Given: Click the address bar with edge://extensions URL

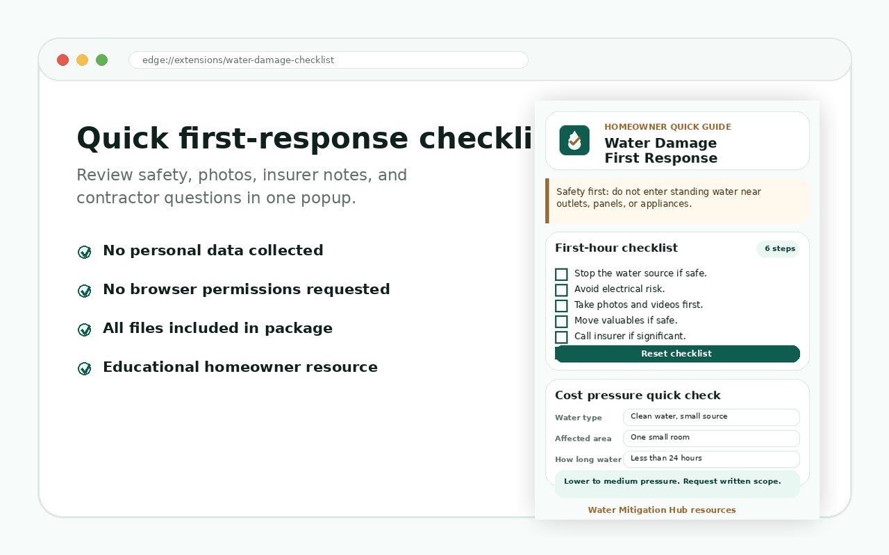Looking at the screenshot, I should click(x=329, y=60).
